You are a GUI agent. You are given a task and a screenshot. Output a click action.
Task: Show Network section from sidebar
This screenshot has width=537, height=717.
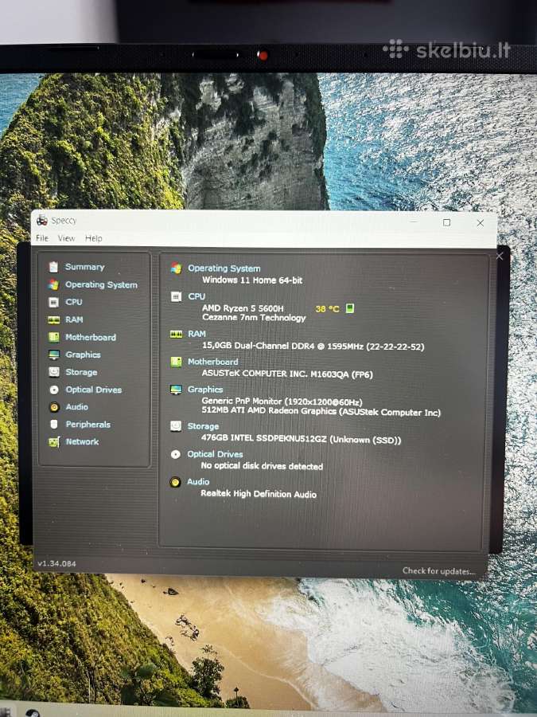point(82,441)
